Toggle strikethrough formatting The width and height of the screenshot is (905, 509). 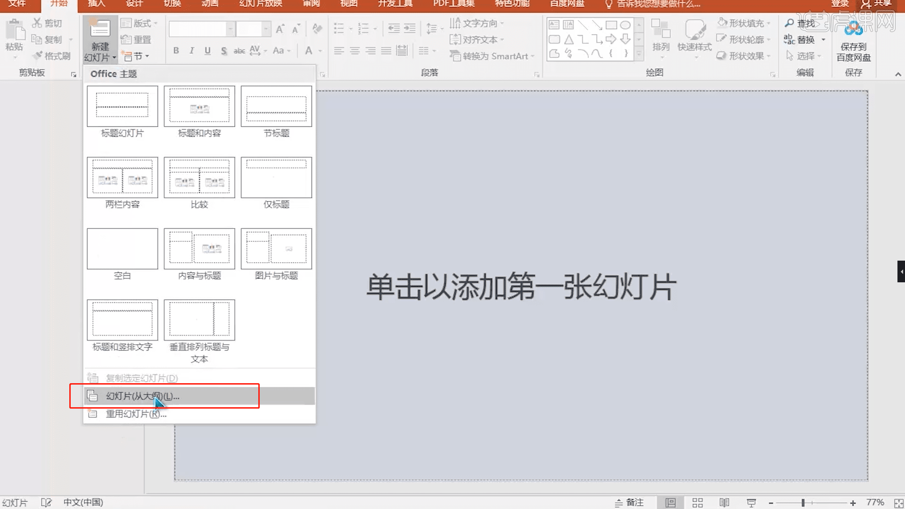(x=239, y=50)
